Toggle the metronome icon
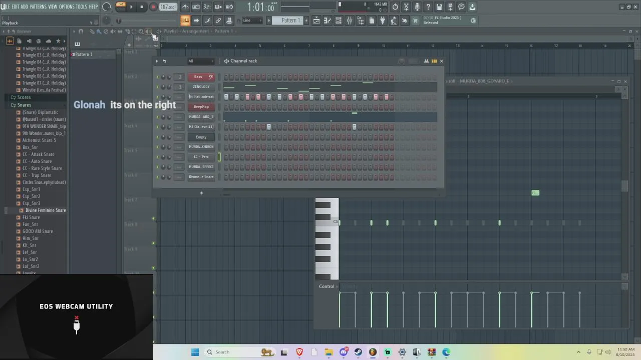 [x=185, y=7]
